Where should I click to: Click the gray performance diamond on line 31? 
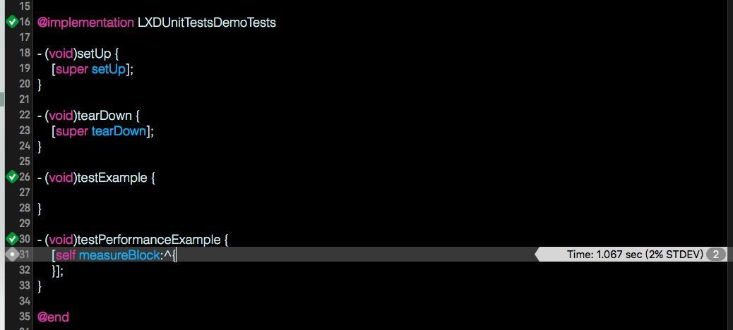tap(11, 255)
